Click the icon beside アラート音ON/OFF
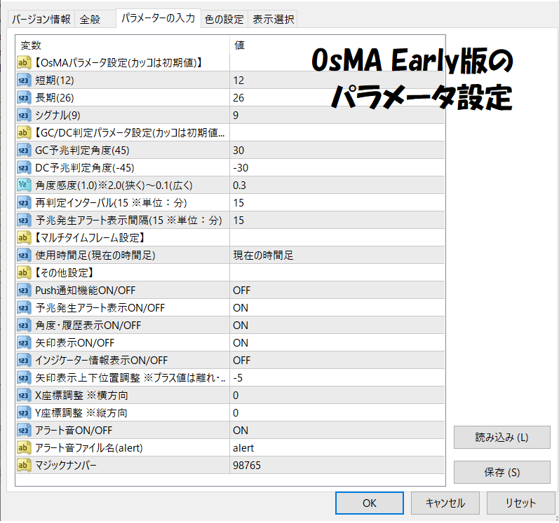The width and height of the screenshot is (559, 523). 24,431
